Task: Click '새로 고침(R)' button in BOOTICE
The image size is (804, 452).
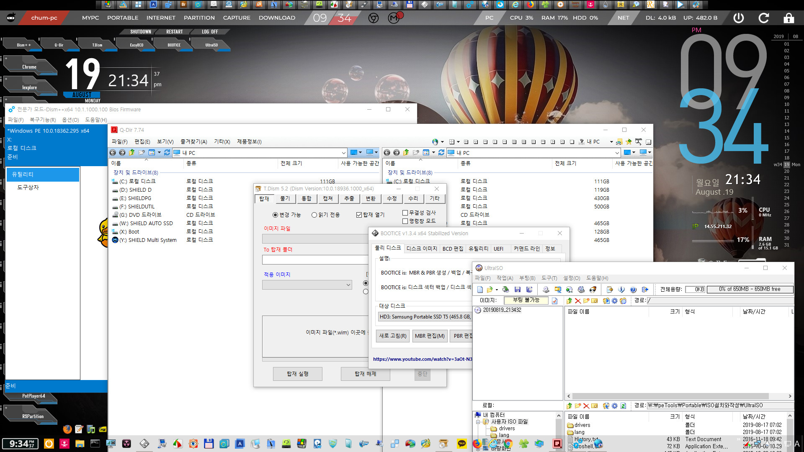Action: pyautogui.click(x=393, y=336)
